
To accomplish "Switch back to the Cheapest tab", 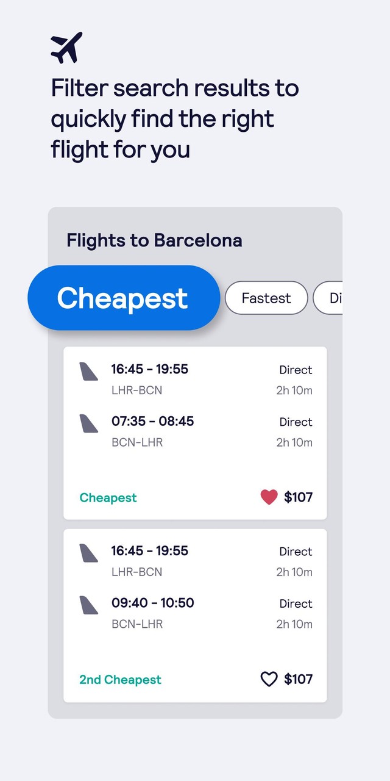I will [x=122, y=298].
